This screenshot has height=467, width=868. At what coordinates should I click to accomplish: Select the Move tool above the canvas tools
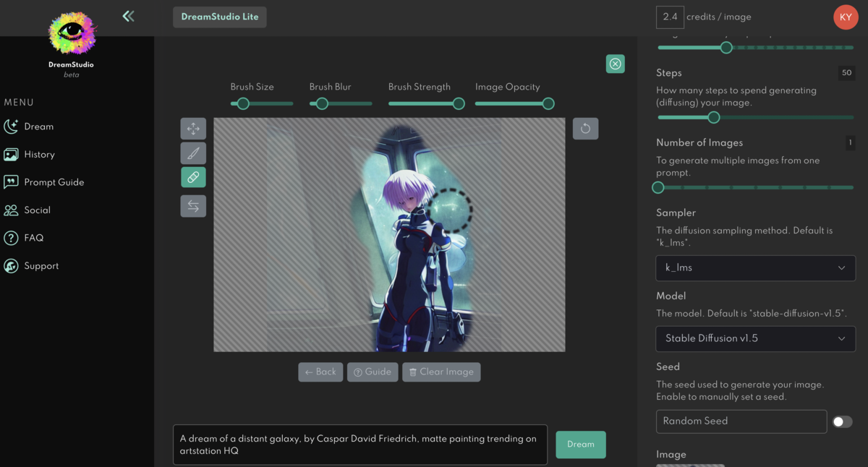tap(193, 129)
